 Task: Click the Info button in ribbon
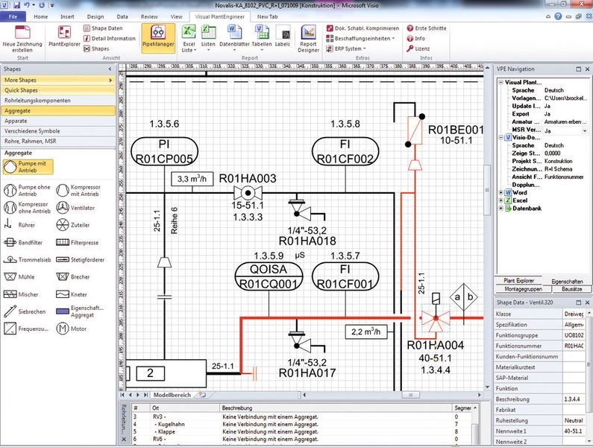coord(416,39)
